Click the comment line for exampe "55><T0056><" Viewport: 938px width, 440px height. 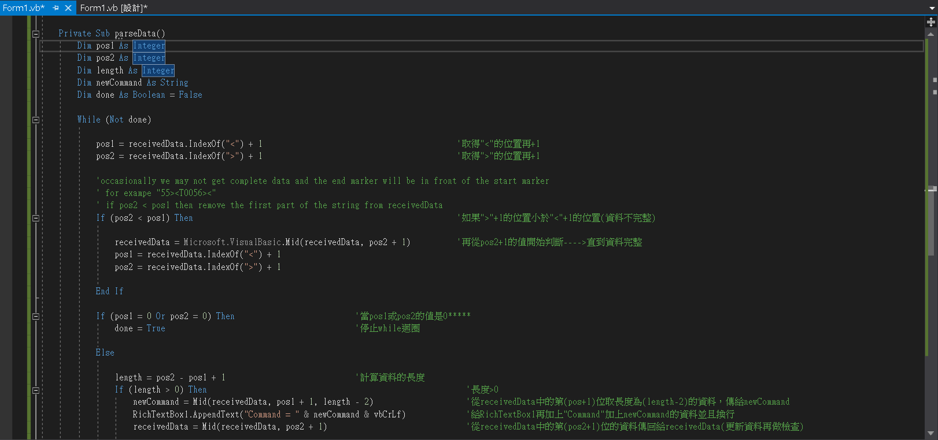[156, 193]
